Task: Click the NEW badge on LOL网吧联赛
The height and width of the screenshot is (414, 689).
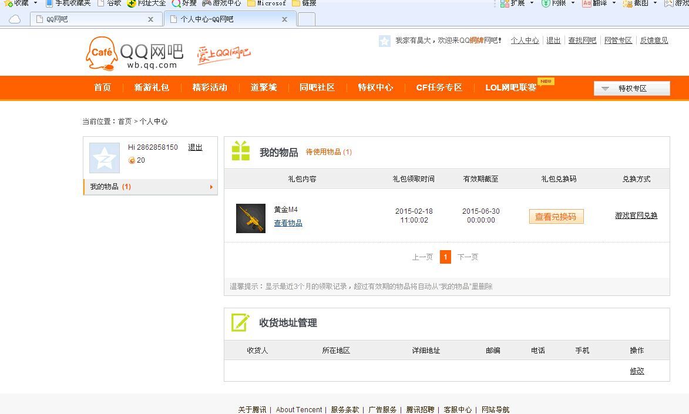Action: pos(546,81)
